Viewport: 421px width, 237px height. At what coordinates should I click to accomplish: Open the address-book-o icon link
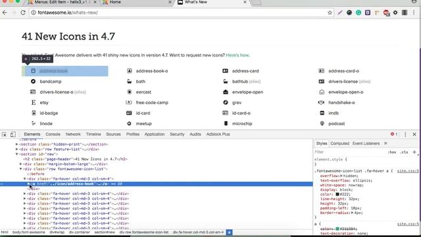point(152,71)
